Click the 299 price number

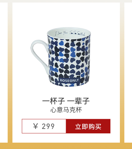(x=48, y=126)
